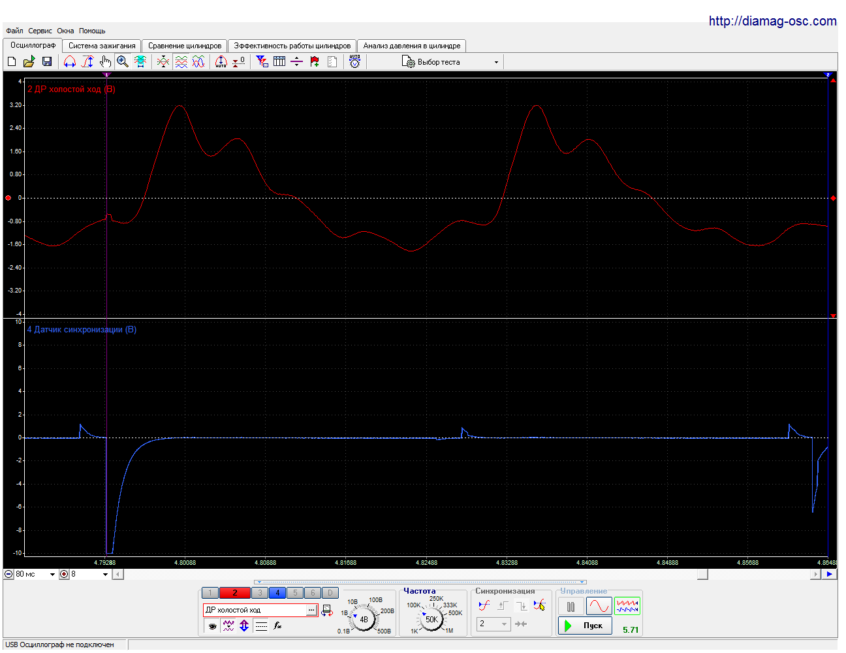Start acquisition with the Пуск button

[x=585, y=626]
